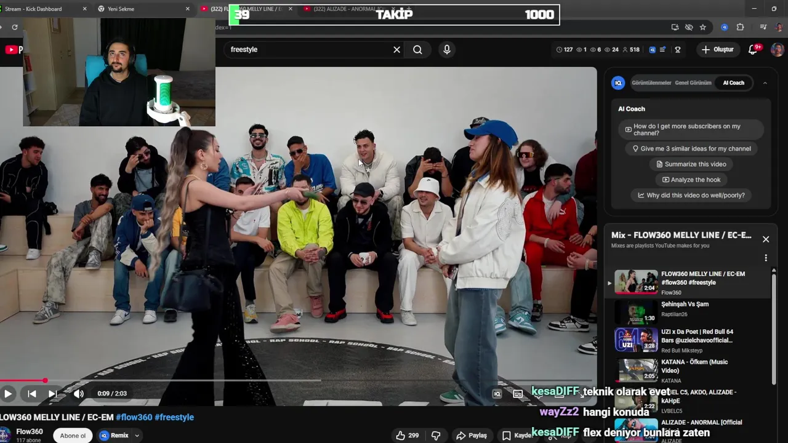
Task: Switch to Genel Görünüm tab
Action: [693, 83]
